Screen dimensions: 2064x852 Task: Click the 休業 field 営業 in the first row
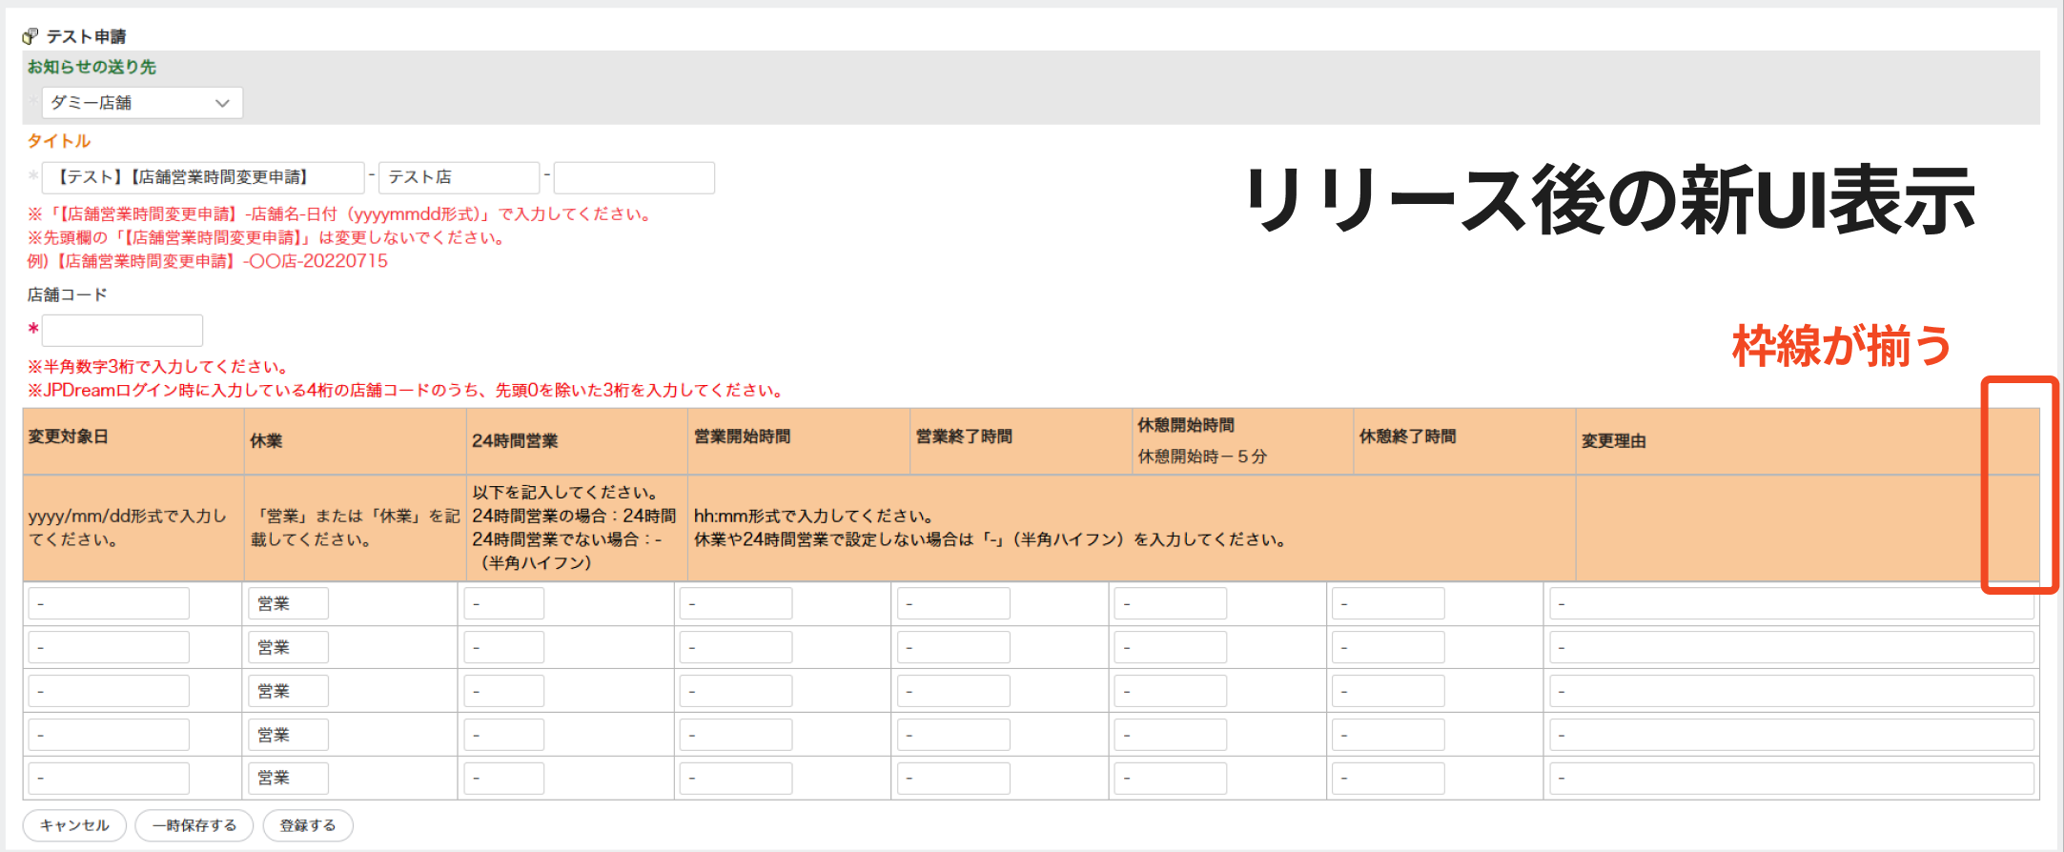click(288, 604)
